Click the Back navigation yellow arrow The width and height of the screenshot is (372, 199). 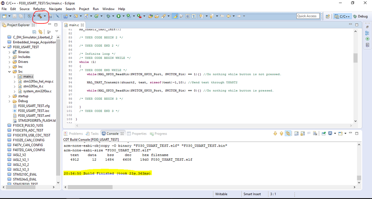point(229,16)
